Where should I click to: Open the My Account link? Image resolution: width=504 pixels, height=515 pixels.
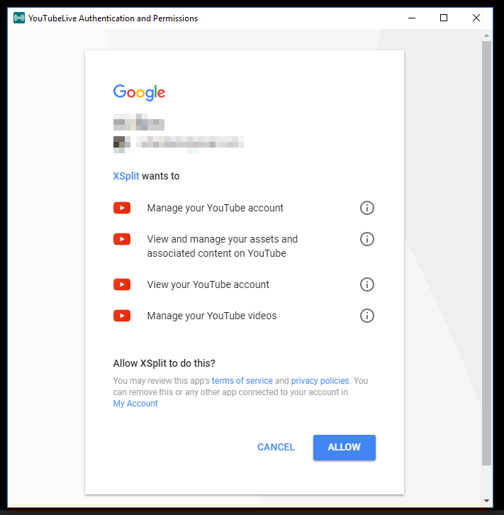point(135,404)
